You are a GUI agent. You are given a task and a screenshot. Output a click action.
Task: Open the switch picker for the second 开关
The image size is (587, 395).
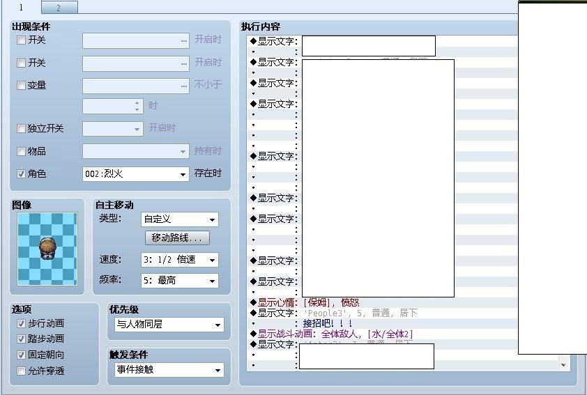(x=184, y=63)
